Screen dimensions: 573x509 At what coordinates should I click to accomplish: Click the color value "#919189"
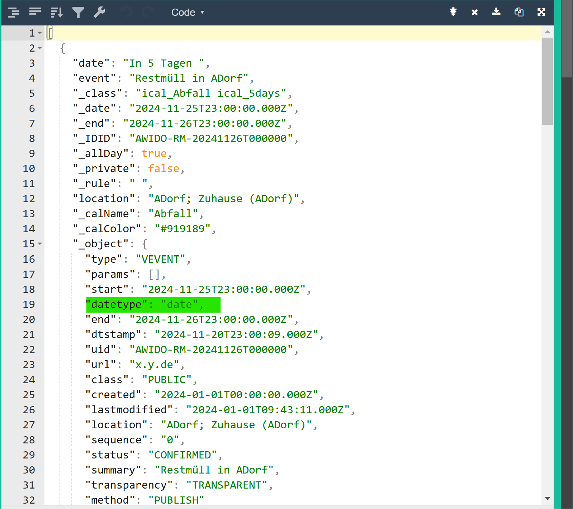tap(183, 229)
